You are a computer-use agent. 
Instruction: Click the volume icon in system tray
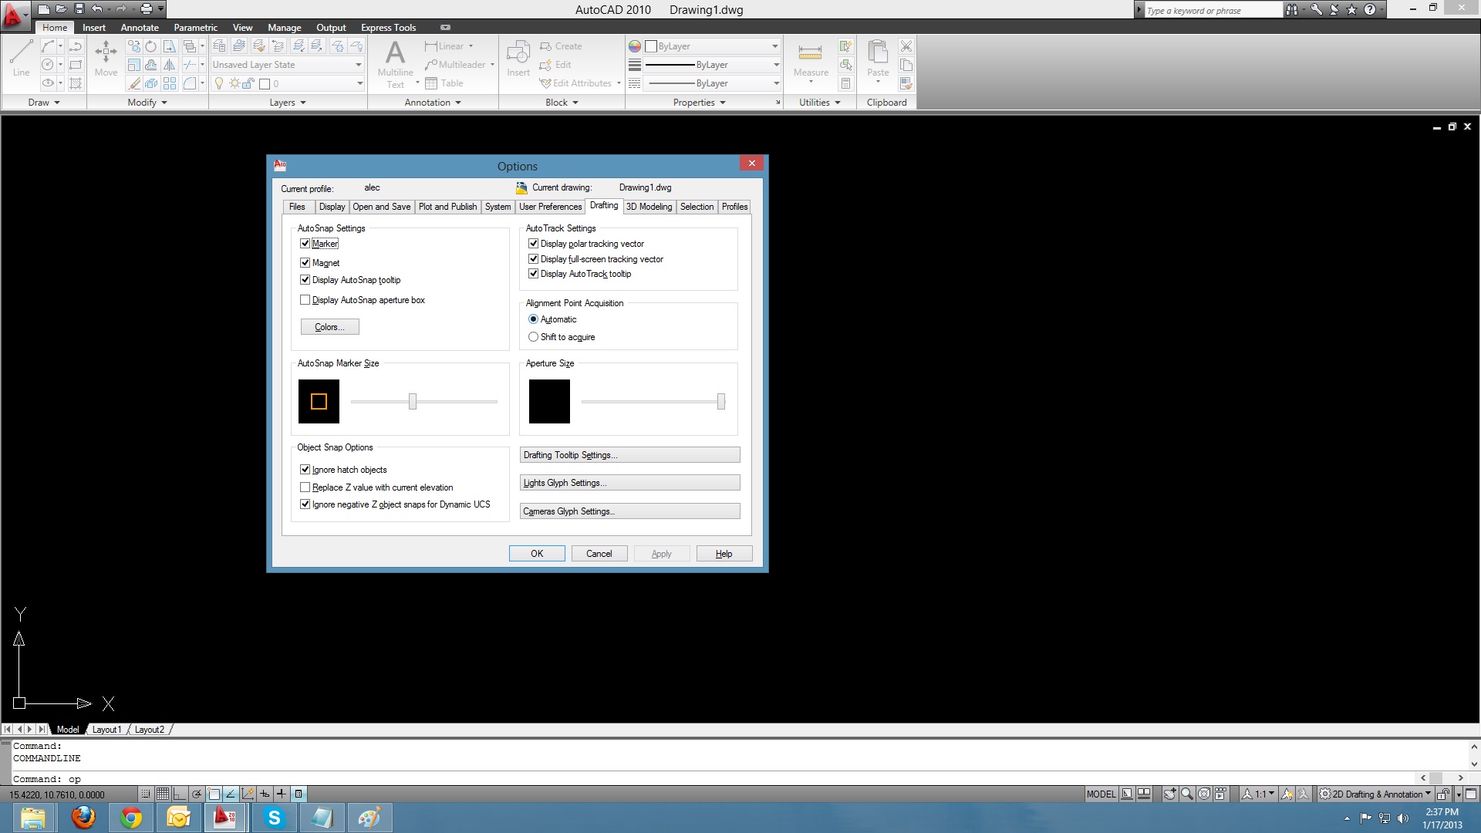(1403, 818)
